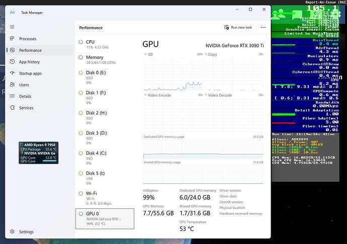This screenshot has width=347, height=244.
Task: Open the hamburger navigation menu
Action: (12, 27)
